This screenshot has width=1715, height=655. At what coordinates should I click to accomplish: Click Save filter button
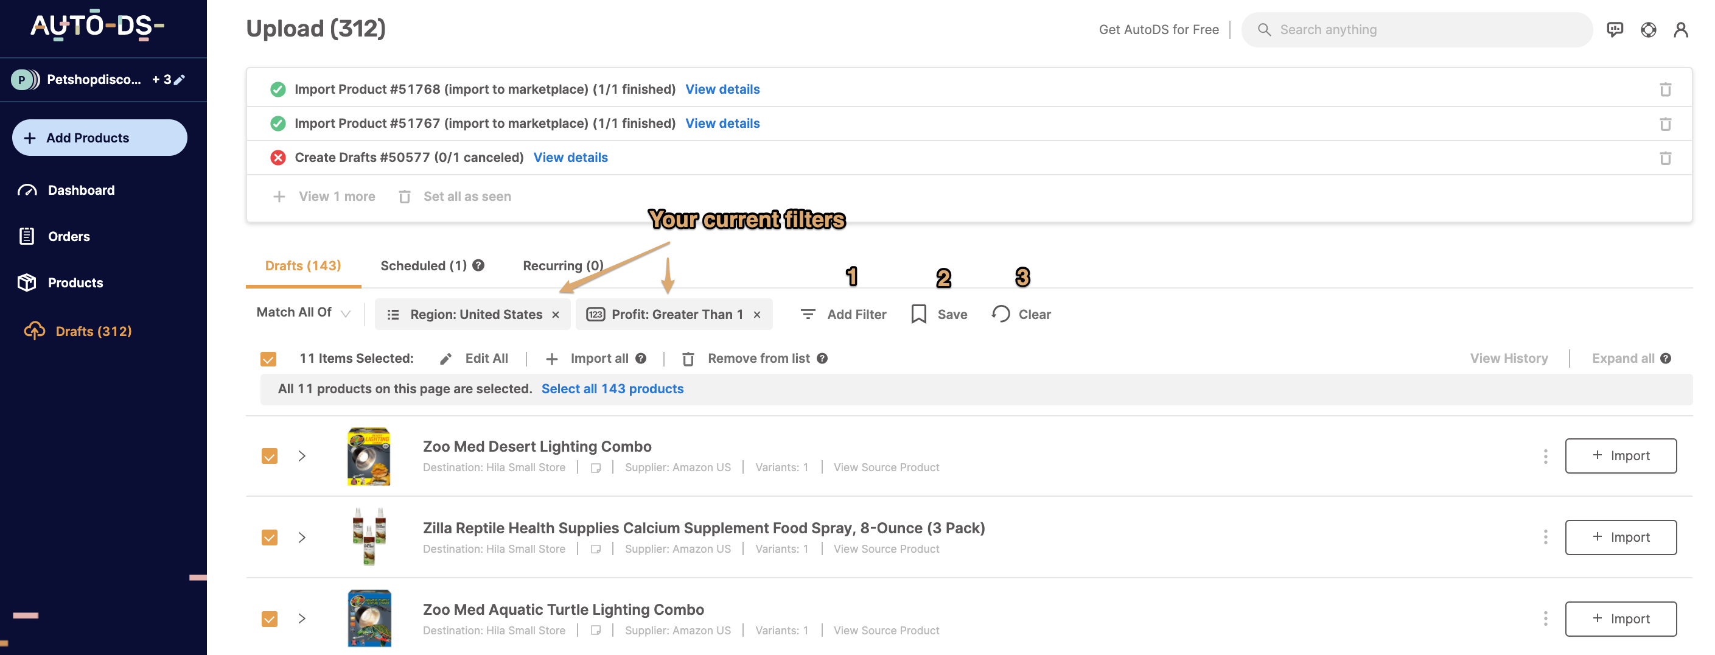(x=938, y=314)
